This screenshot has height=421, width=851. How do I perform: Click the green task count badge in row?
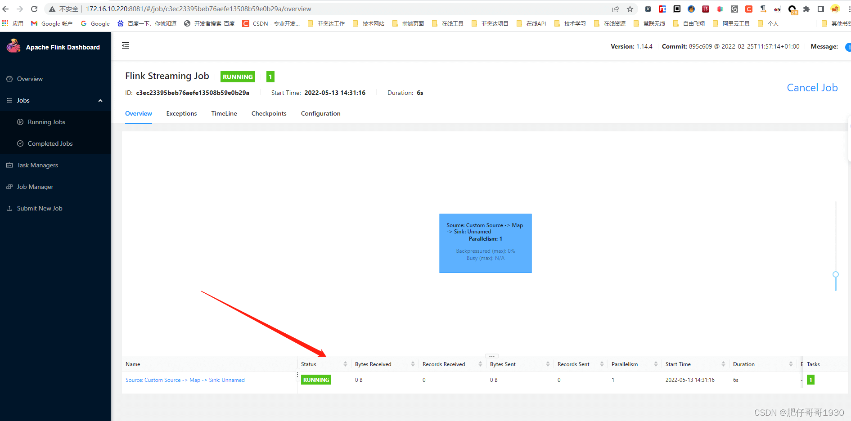coord(810,380)
